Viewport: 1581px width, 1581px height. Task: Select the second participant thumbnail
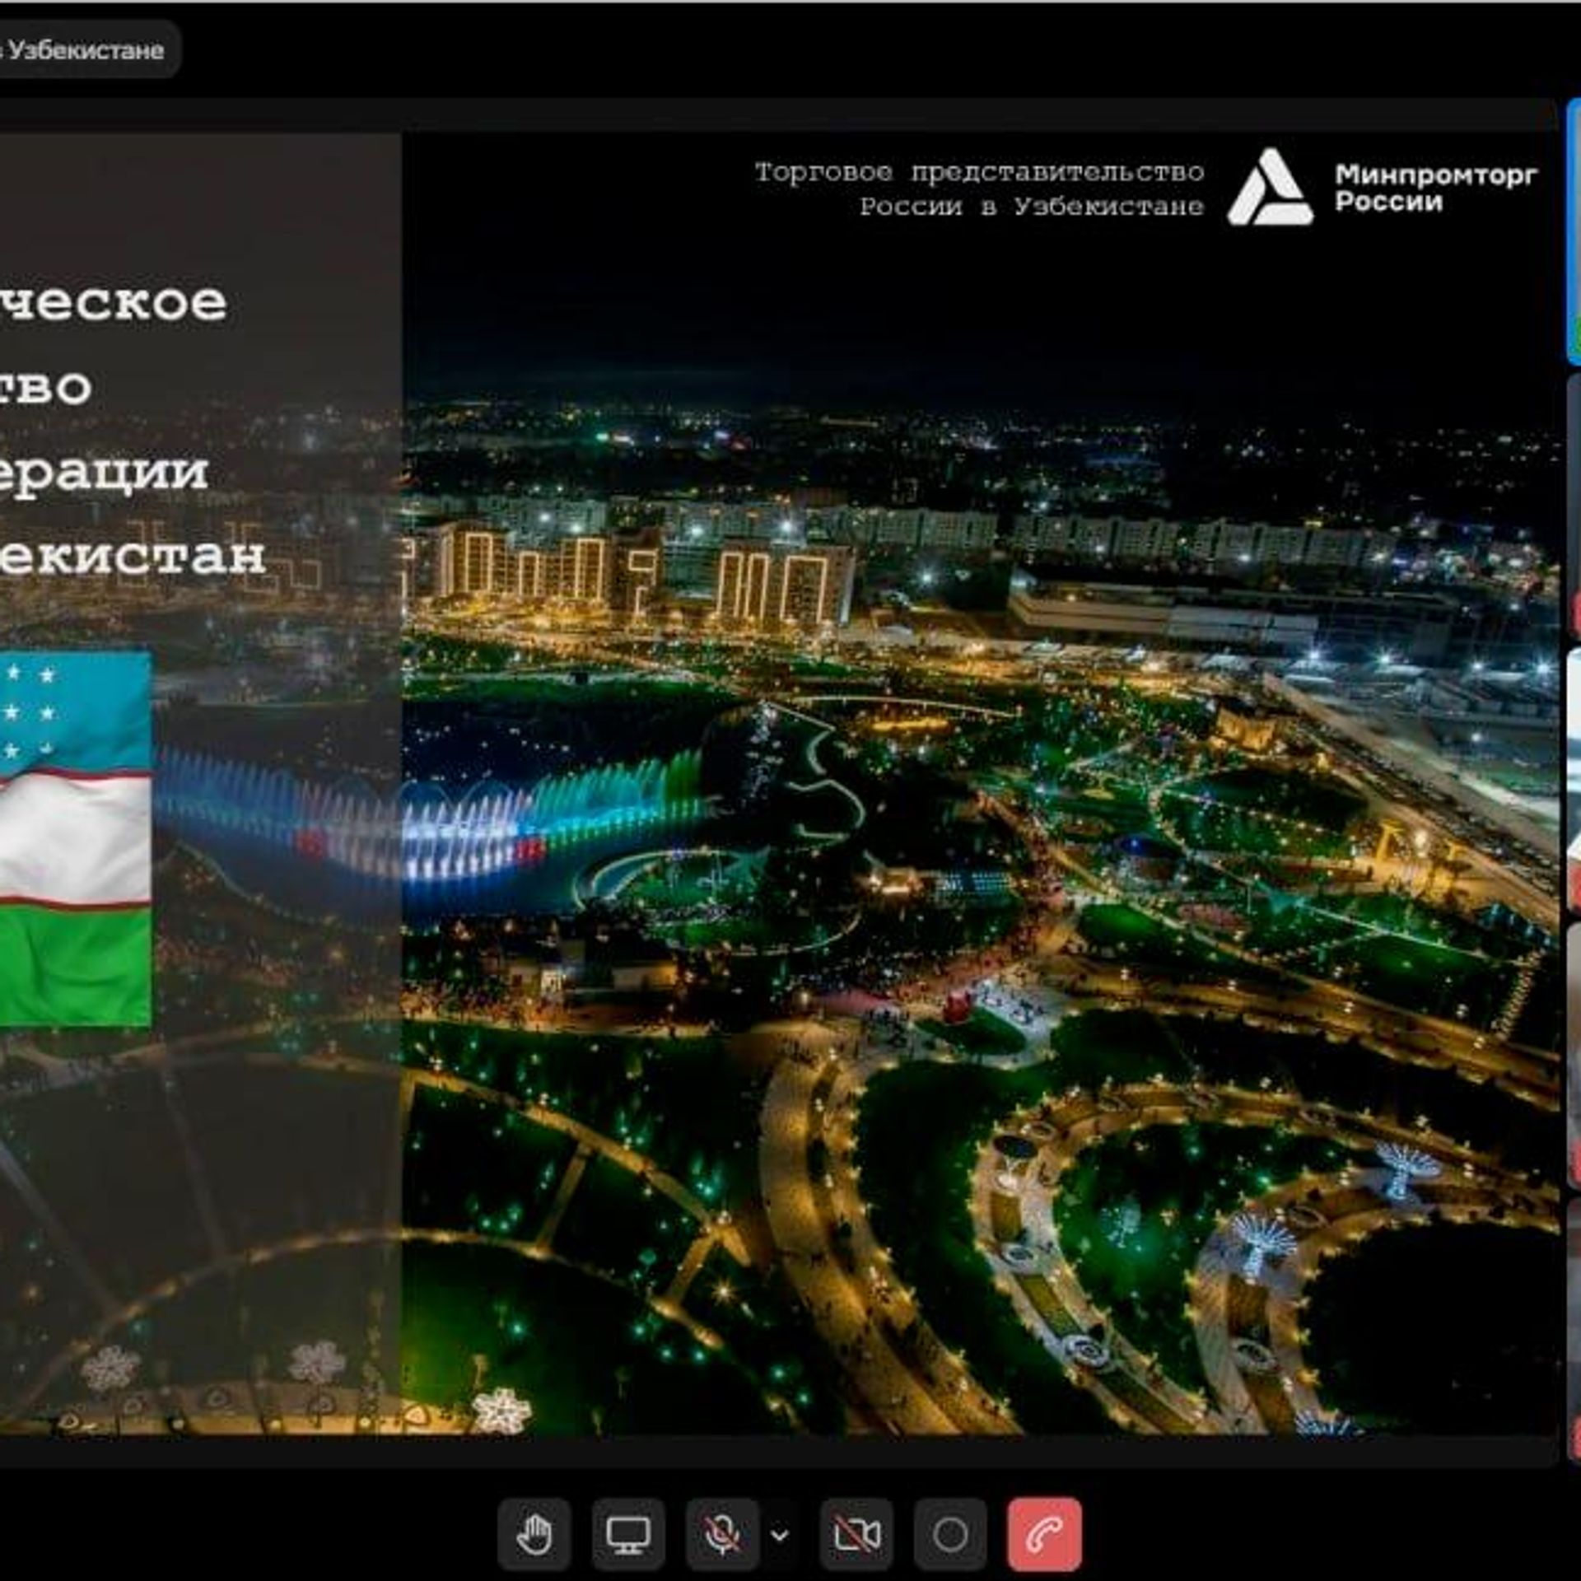(1574, 505)
